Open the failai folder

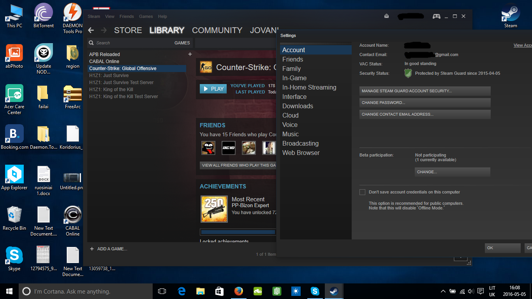point(44,97)
